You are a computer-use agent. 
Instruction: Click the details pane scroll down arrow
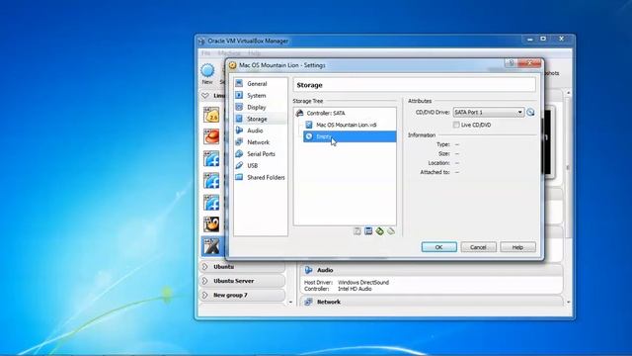tap(569, 302)
